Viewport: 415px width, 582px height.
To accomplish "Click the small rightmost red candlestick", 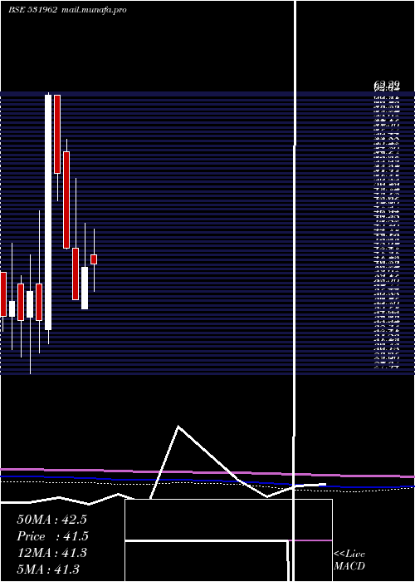I will (94, 259).
